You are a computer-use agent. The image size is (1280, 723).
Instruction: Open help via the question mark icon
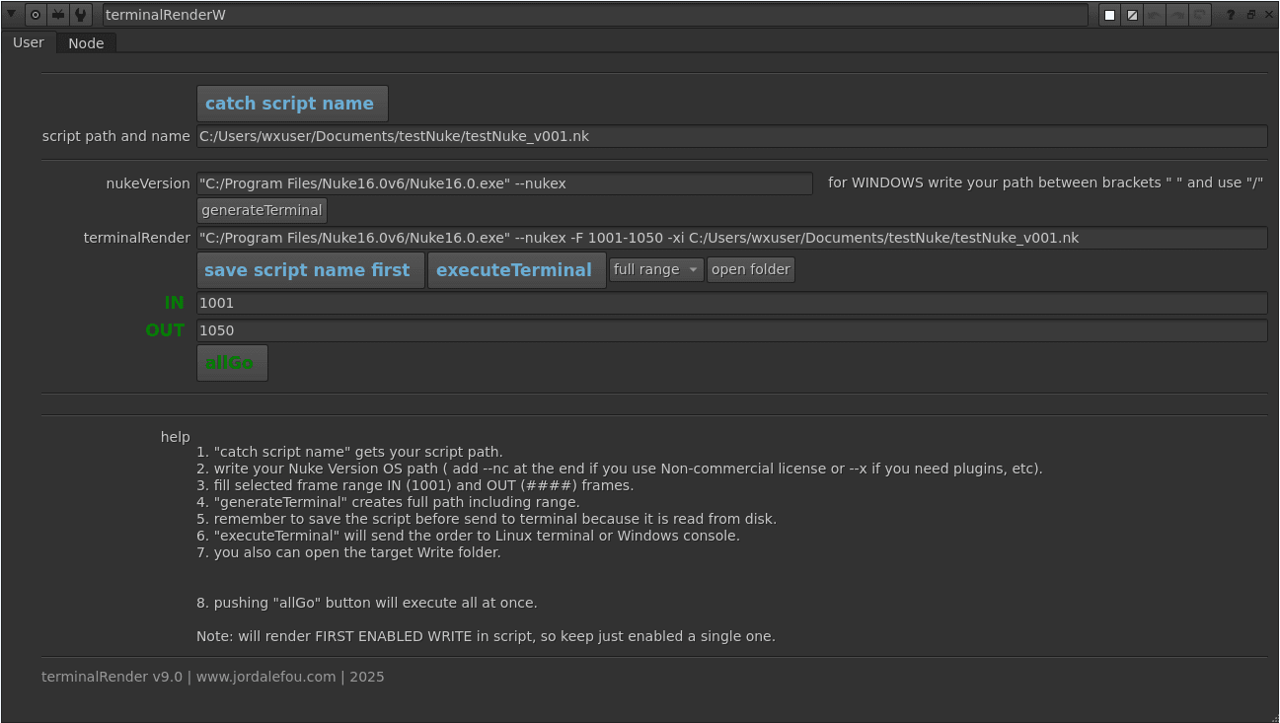pyautogui.click(x=1230, y=15)
